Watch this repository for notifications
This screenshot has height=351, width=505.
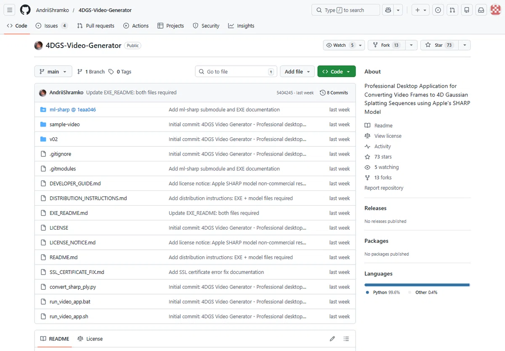(344, 45)
